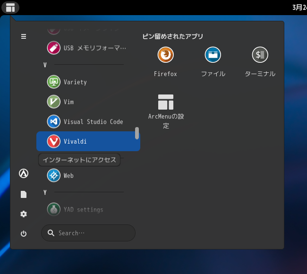This screenshot has width=307, height=274.
Task: Open pinned ファイル file manager
Action: pos(213,62)
